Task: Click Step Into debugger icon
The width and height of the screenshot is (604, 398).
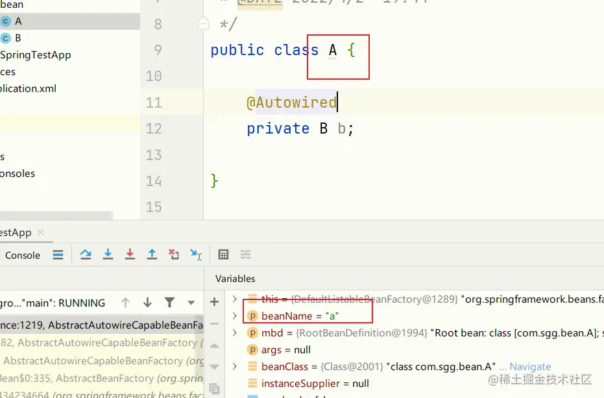Action: [x=108, y=255]
